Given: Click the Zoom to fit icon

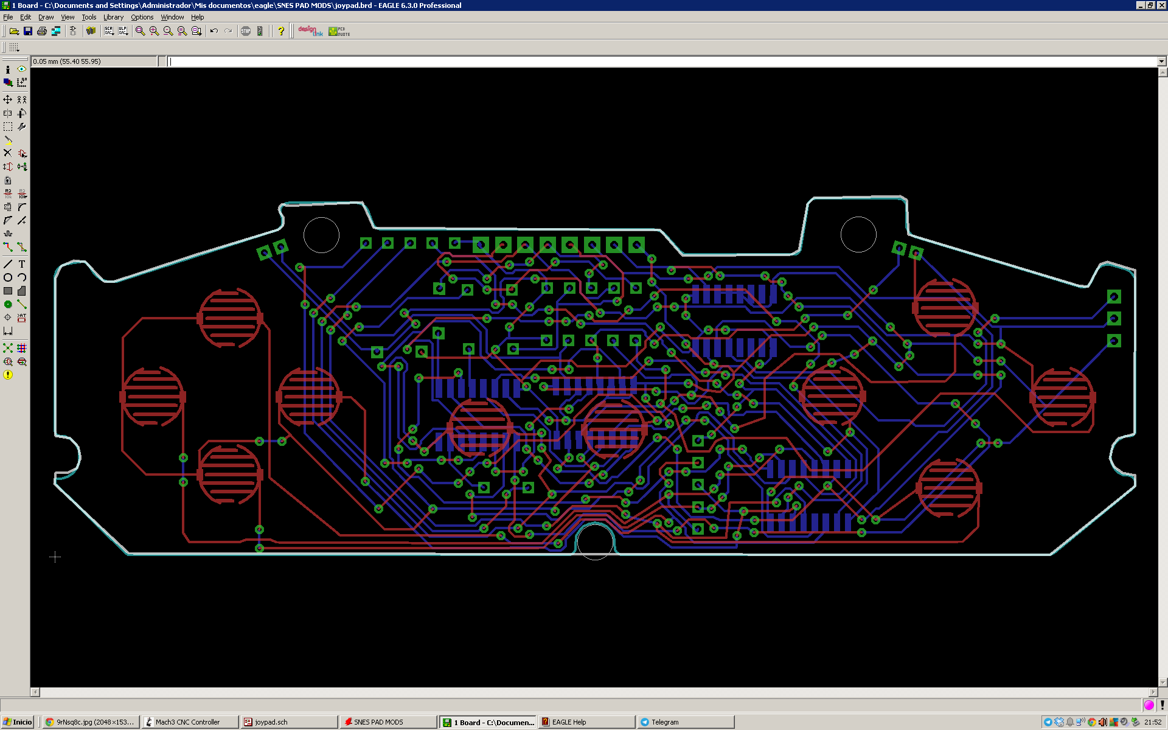Looking at the screenshot, I should point(141,31).
